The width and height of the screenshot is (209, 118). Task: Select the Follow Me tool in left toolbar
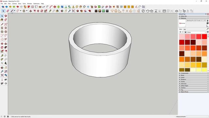[x=6, y=48]
